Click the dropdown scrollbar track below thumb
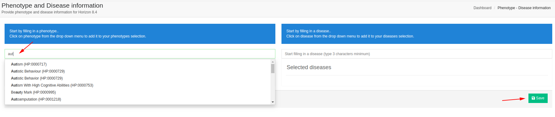This screenshot has height=117, width=555. [x=273, y=87]
